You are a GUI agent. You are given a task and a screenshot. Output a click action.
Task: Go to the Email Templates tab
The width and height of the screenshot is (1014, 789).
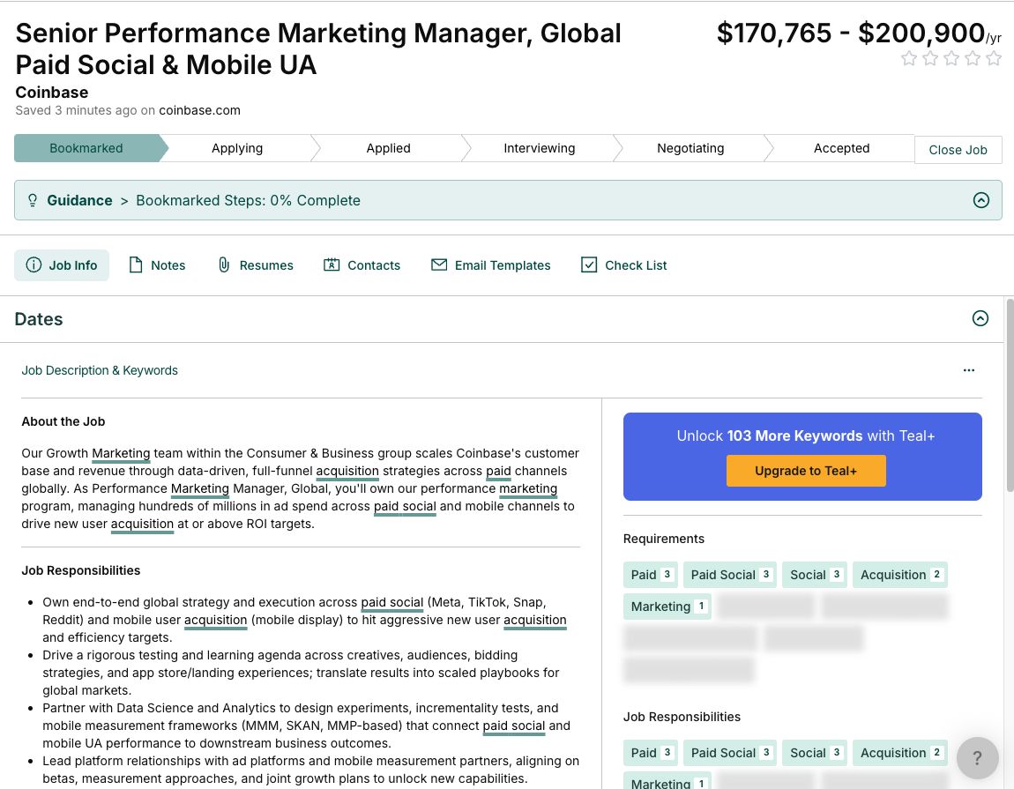click(x=491, y=265)
